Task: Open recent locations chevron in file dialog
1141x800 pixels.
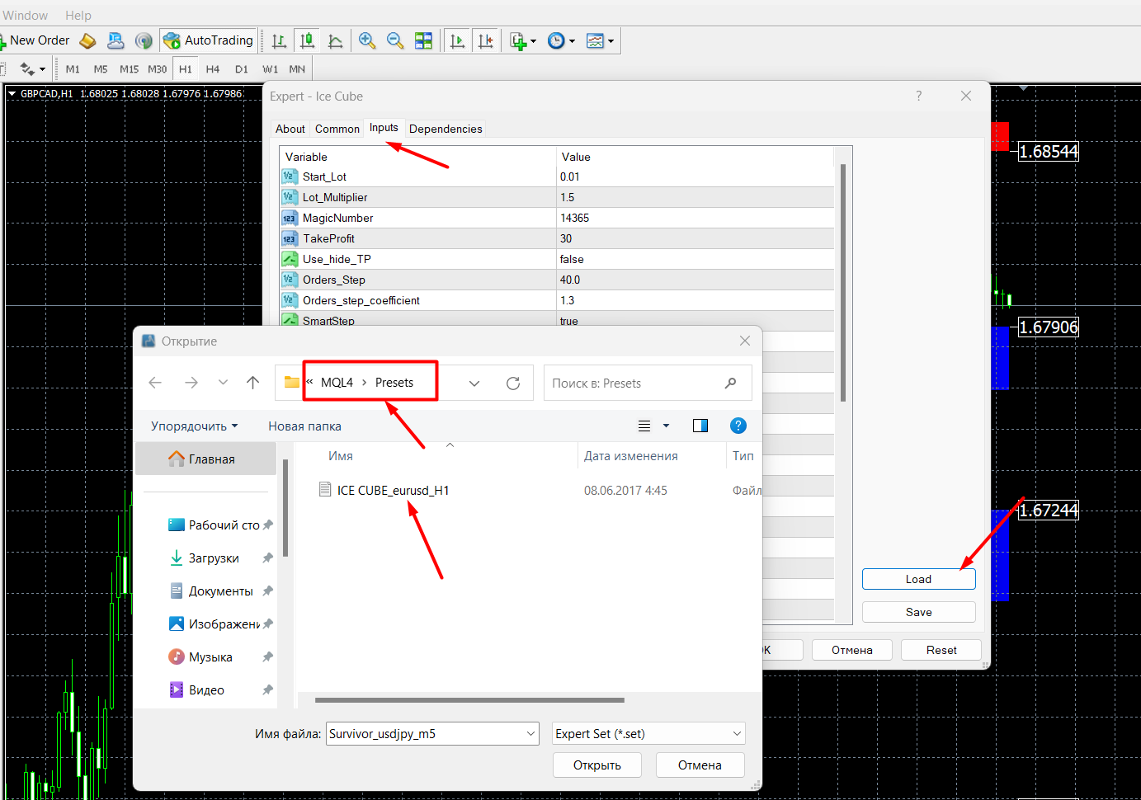Action: click(x=223, y=383)
